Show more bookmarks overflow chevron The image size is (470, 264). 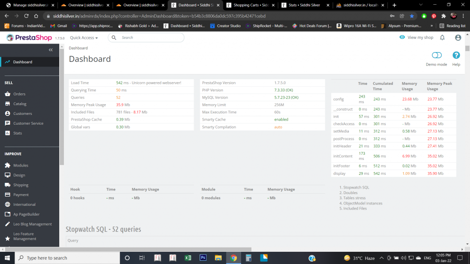tap(431, 26)
